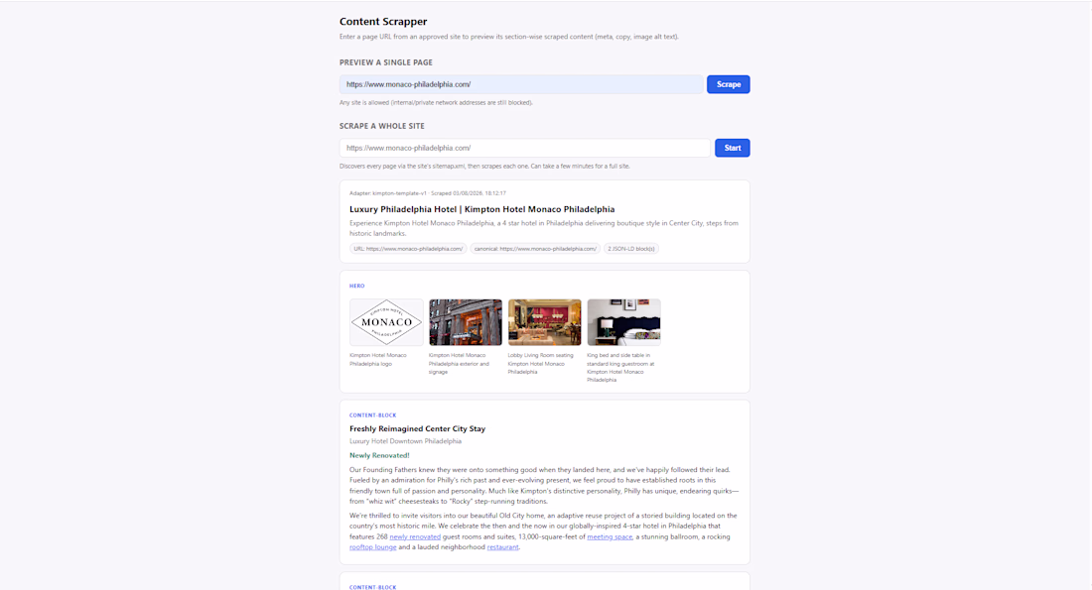This screenshot has width=1092, height=590.
Task: Open the hotel exterior and signage thumbnail
Action: point(466,322)
